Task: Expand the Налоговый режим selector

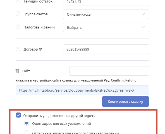Action: point(106,27)
